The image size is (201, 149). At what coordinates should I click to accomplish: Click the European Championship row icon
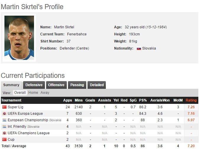click(4, 120)
